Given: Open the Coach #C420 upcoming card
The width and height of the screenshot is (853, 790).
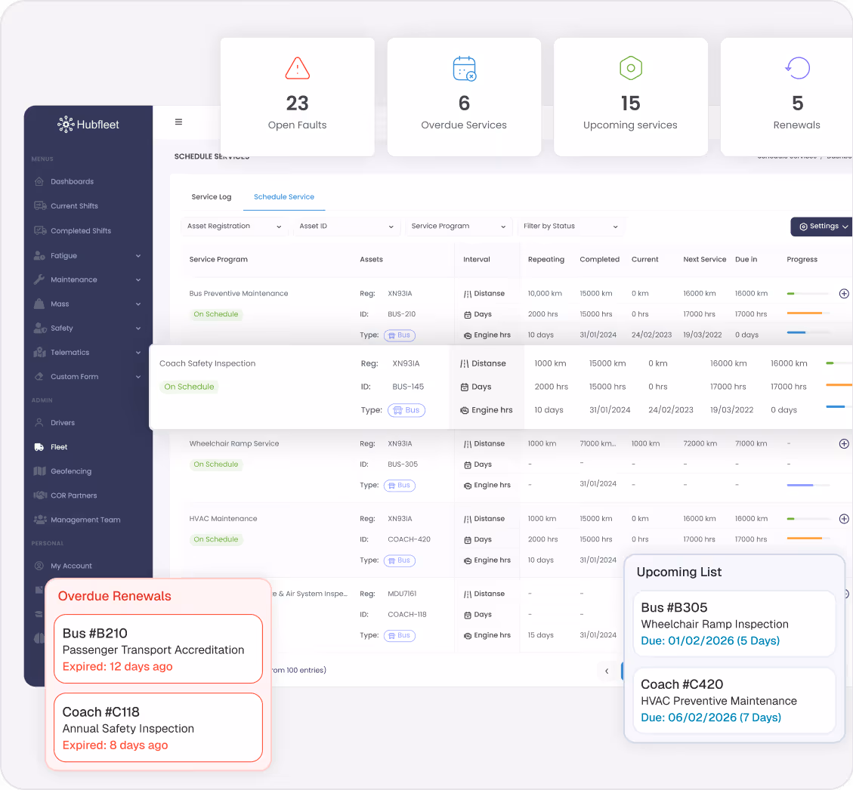Looking at the screenshot, I should [734, 700].
